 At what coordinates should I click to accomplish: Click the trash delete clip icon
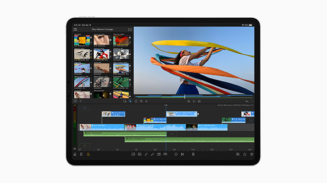[193, 154]
